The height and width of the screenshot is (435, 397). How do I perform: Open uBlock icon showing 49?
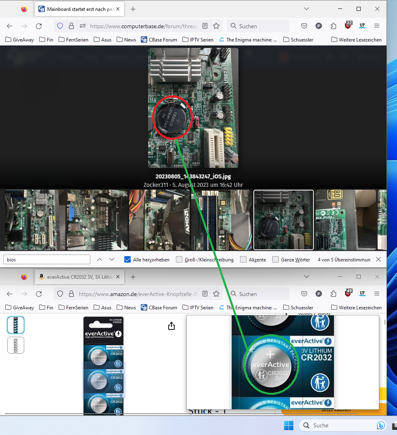pos(348,293)
